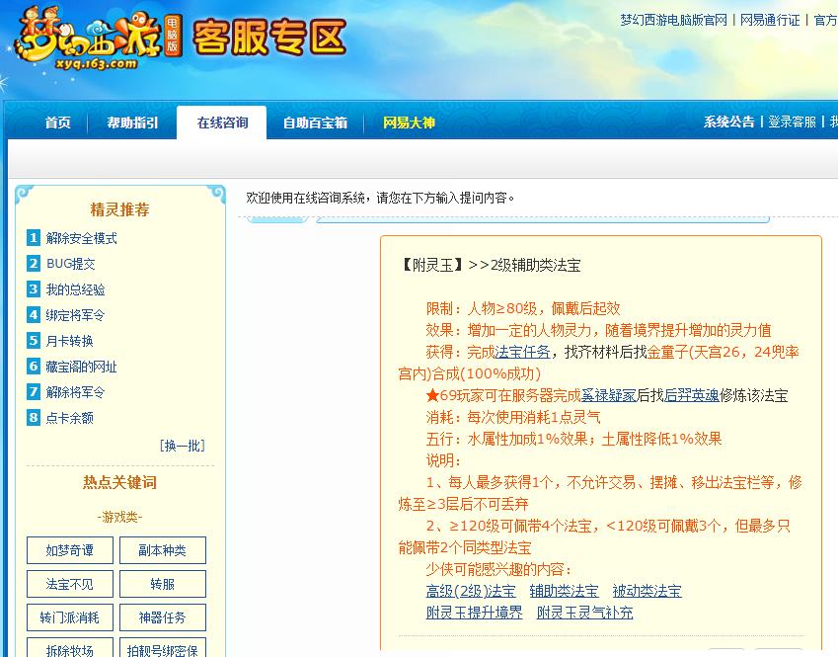Viewport: 838px width, 657px height.
Task: Open 系统公告 in the top navigation
Action: [x=729, y=122]
